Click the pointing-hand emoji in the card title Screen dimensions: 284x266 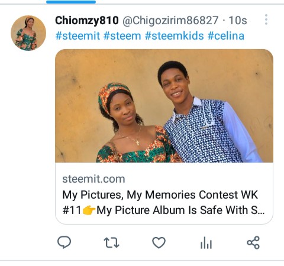[x=89, y=210]
